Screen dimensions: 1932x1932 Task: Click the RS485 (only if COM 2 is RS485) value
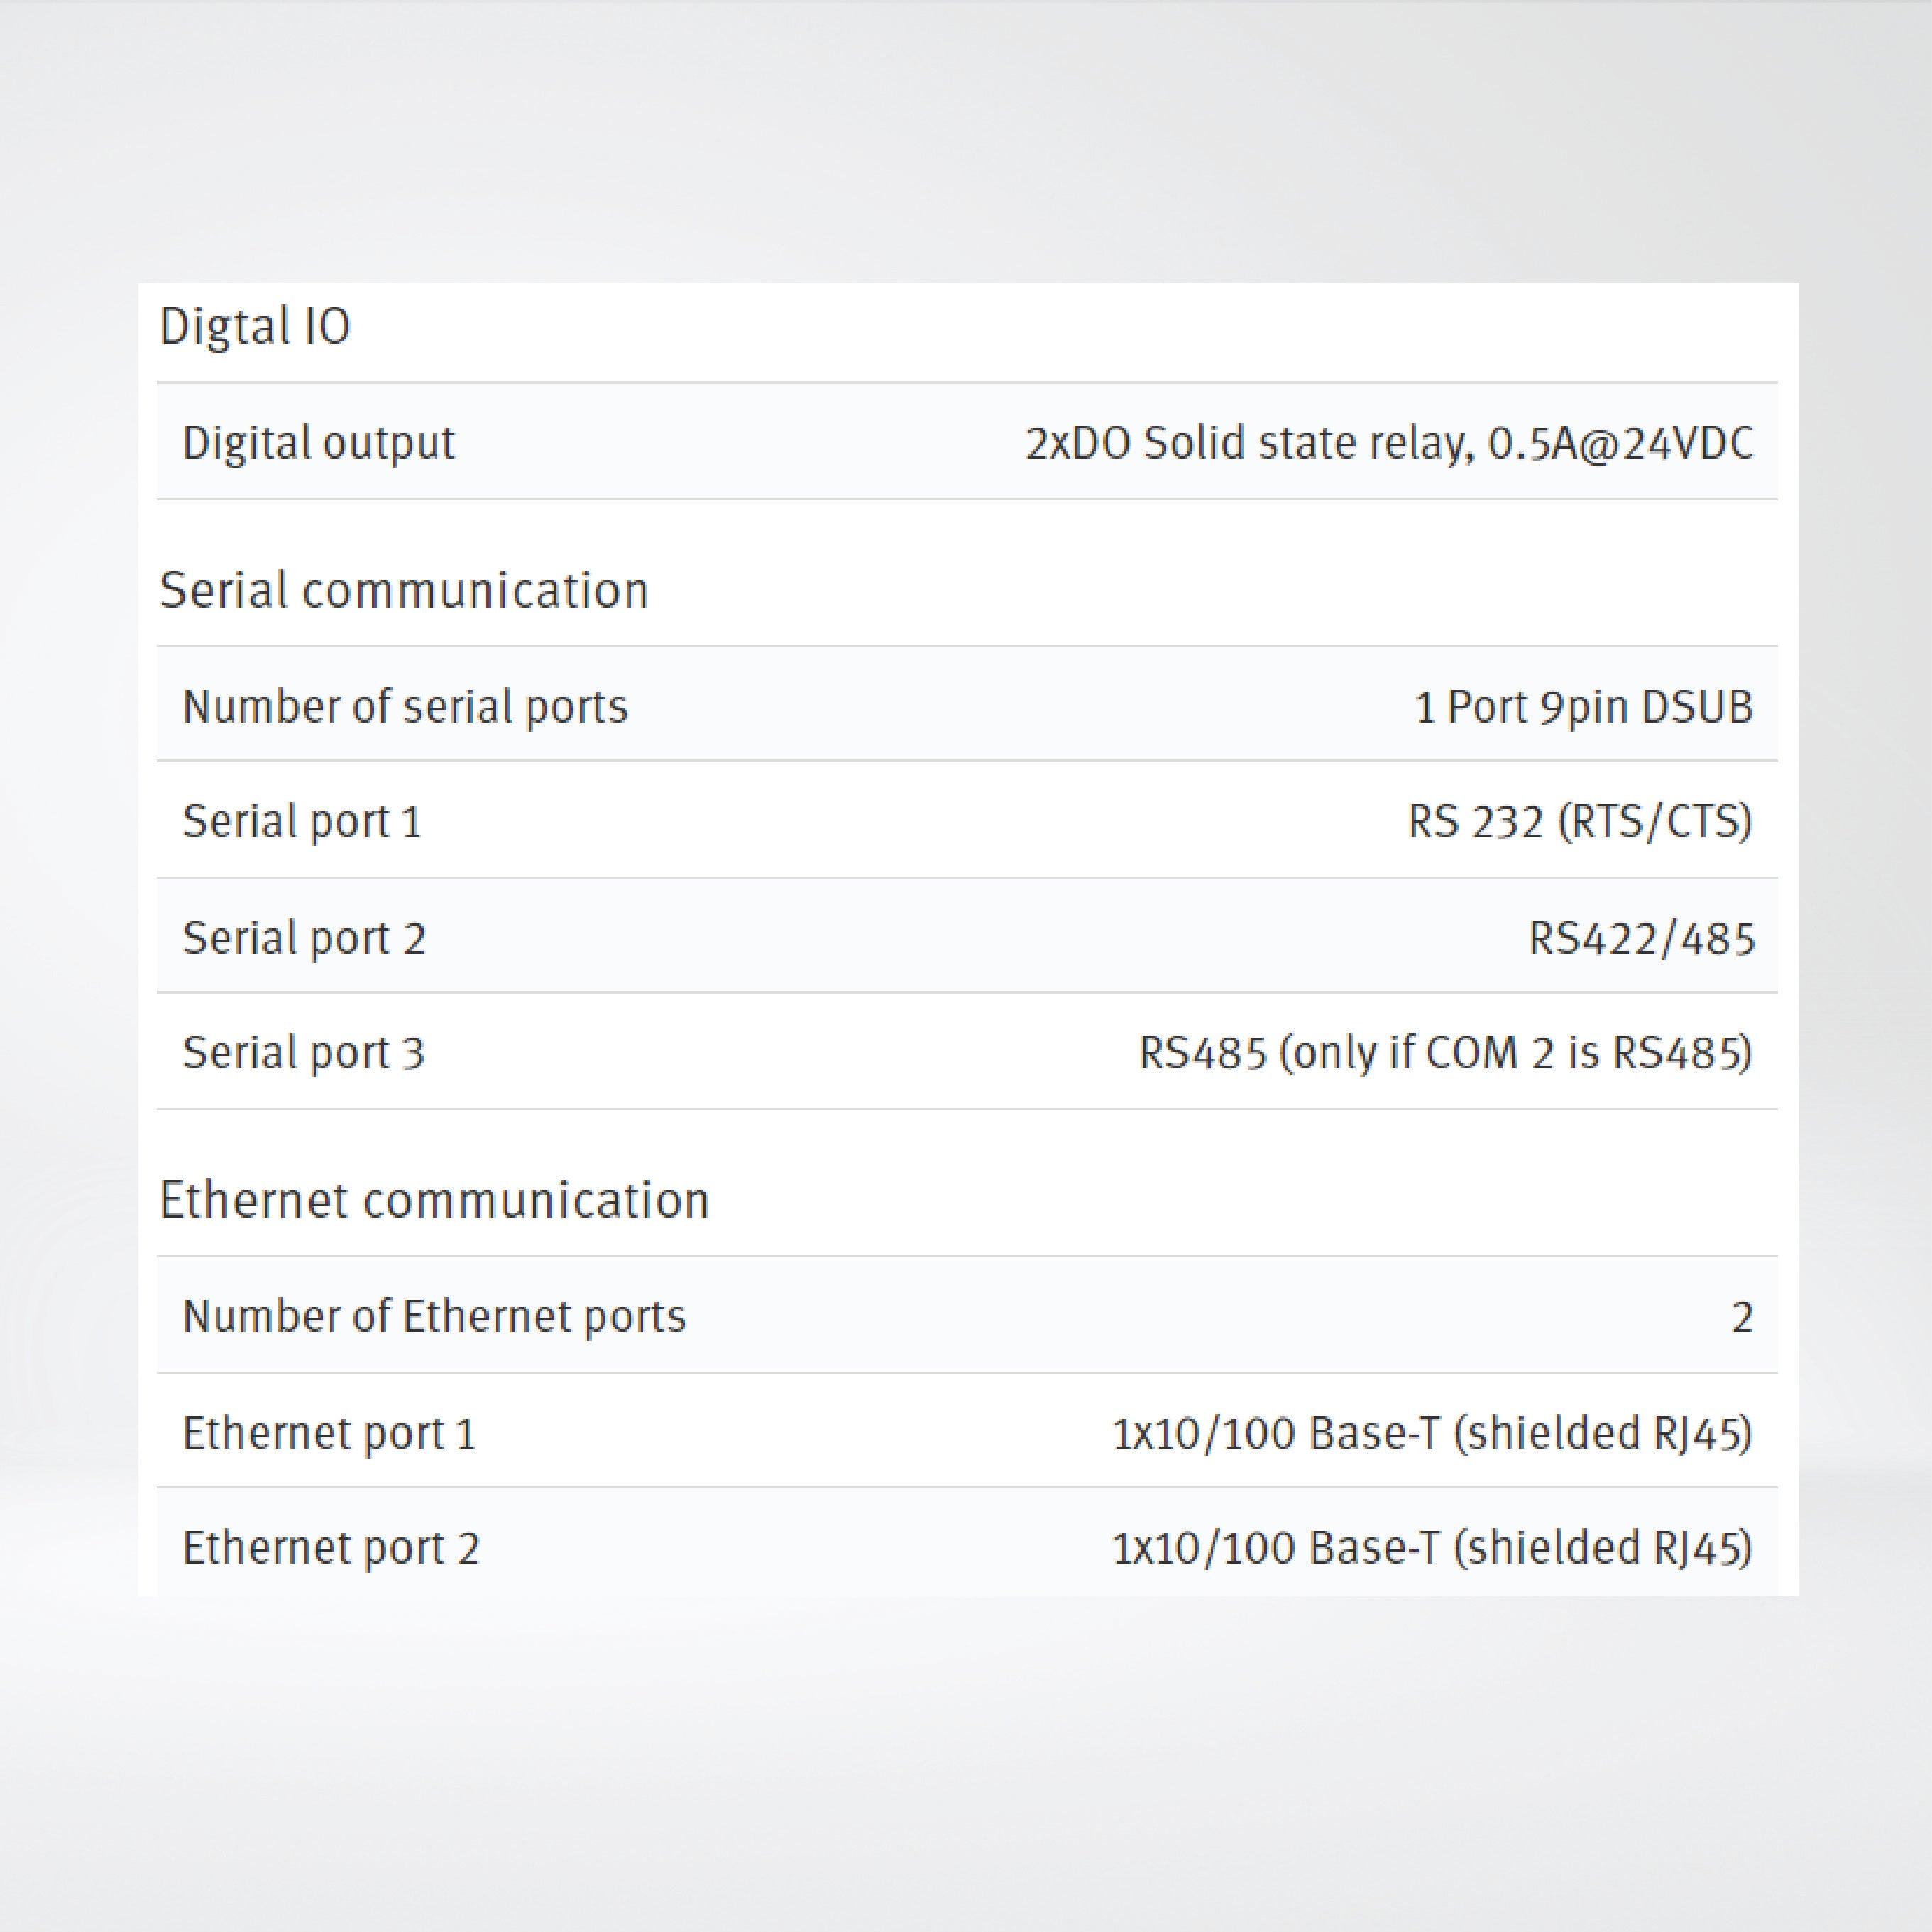click(1445, 1053)
